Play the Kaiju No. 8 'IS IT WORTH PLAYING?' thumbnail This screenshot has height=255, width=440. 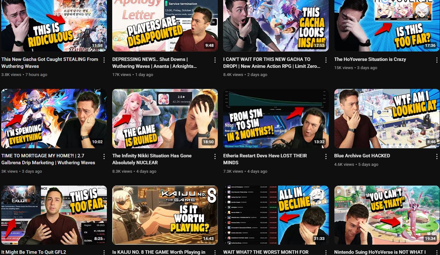165,215
